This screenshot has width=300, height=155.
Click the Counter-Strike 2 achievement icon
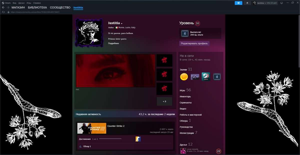tap(138, 139)
